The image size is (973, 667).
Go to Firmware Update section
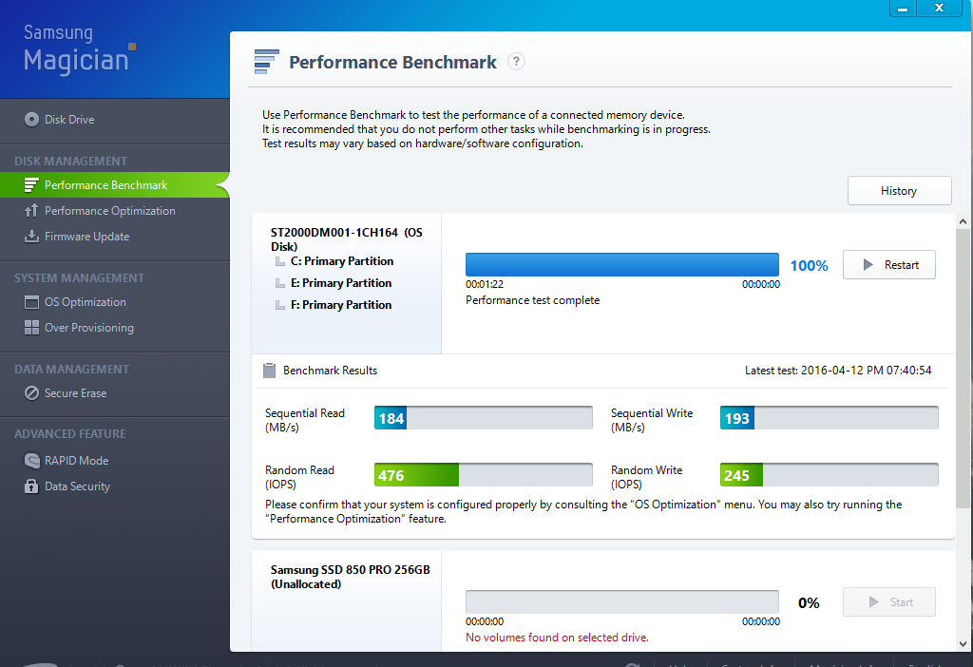coord(86,237)
